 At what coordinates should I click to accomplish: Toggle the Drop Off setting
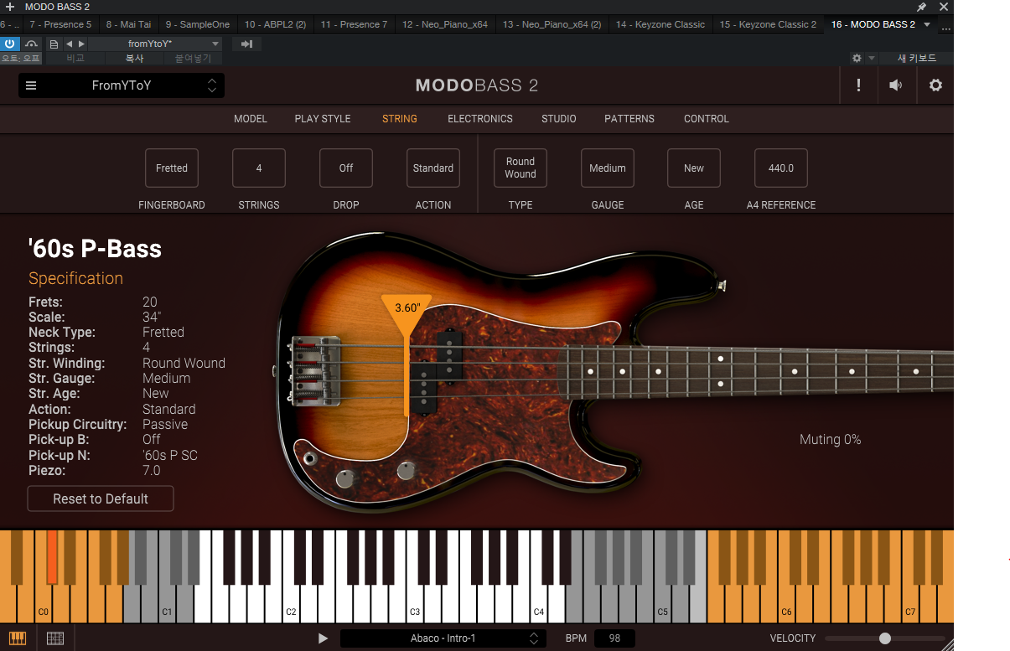346,168
